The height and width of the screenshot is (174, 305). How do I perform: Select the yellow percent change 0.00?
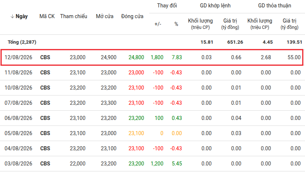click(177, 133)
